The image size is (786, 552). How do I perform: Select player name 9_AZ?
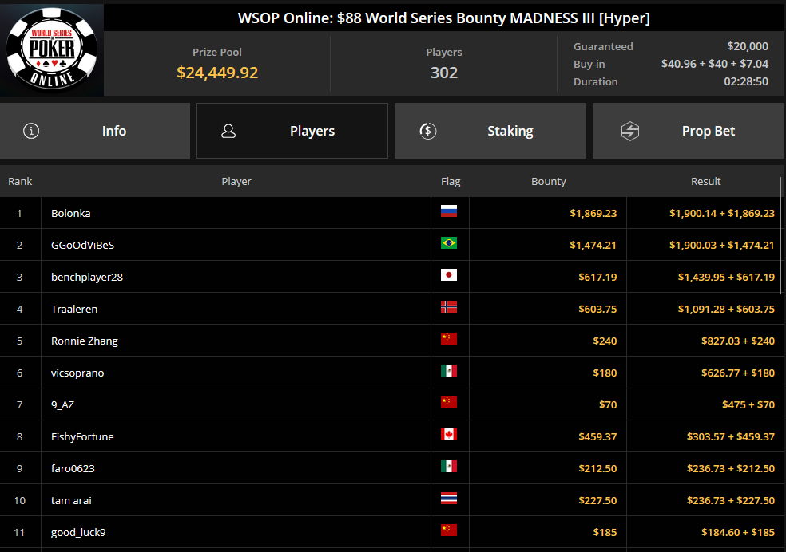click(62, 405)
